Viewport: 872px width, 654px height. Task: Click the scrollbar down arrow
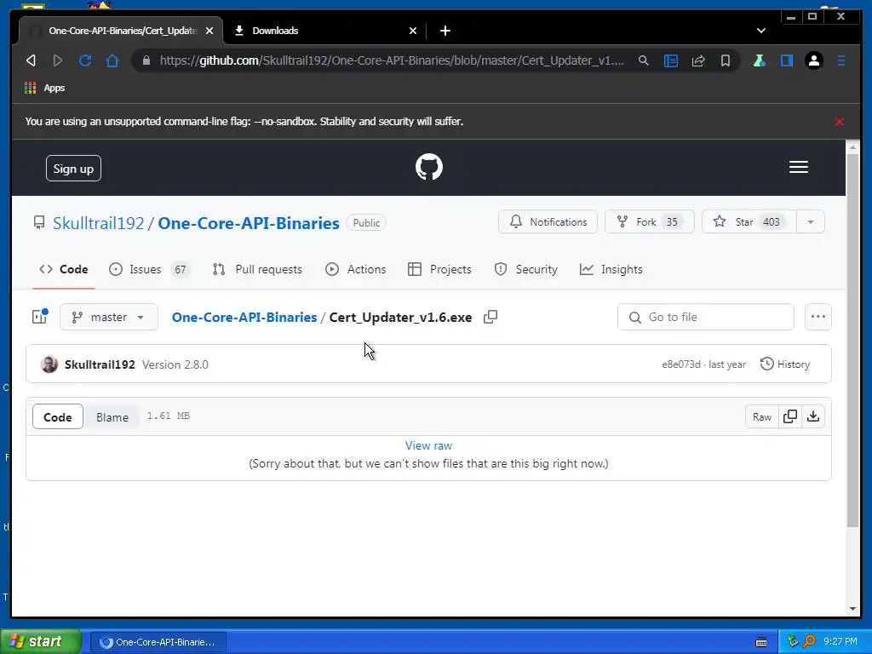(853, 609)
